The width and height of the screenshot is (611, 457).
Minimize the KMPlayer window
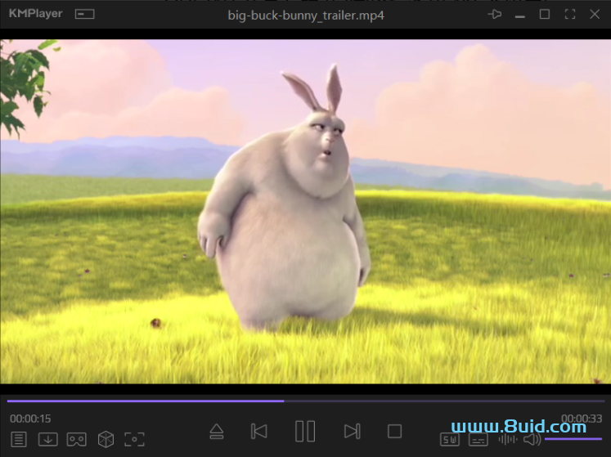(520, 16)
